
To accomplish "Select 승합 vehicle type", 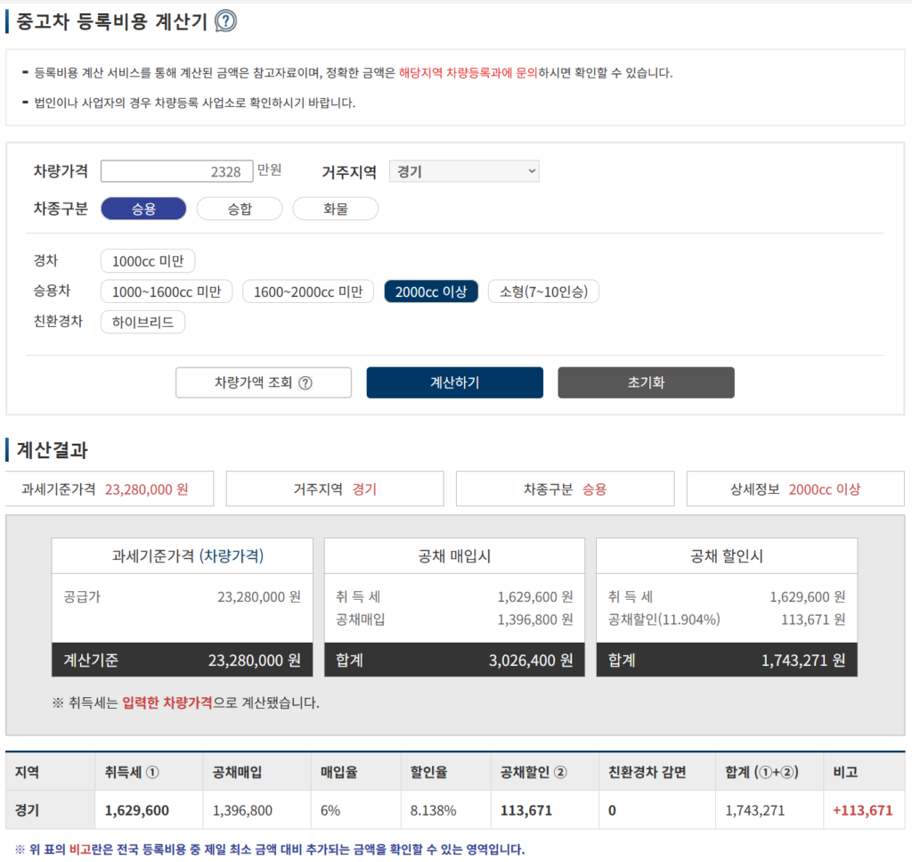I will (239, 209).
